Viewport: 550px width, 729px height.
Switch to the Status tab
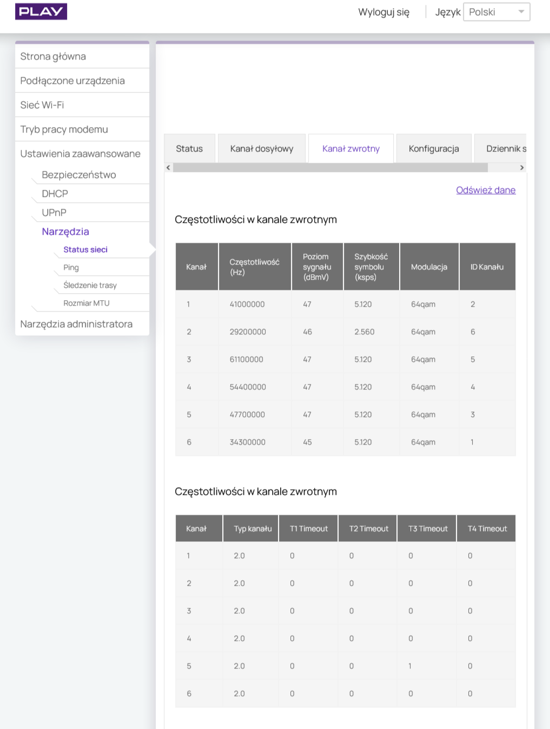(189, 149)
